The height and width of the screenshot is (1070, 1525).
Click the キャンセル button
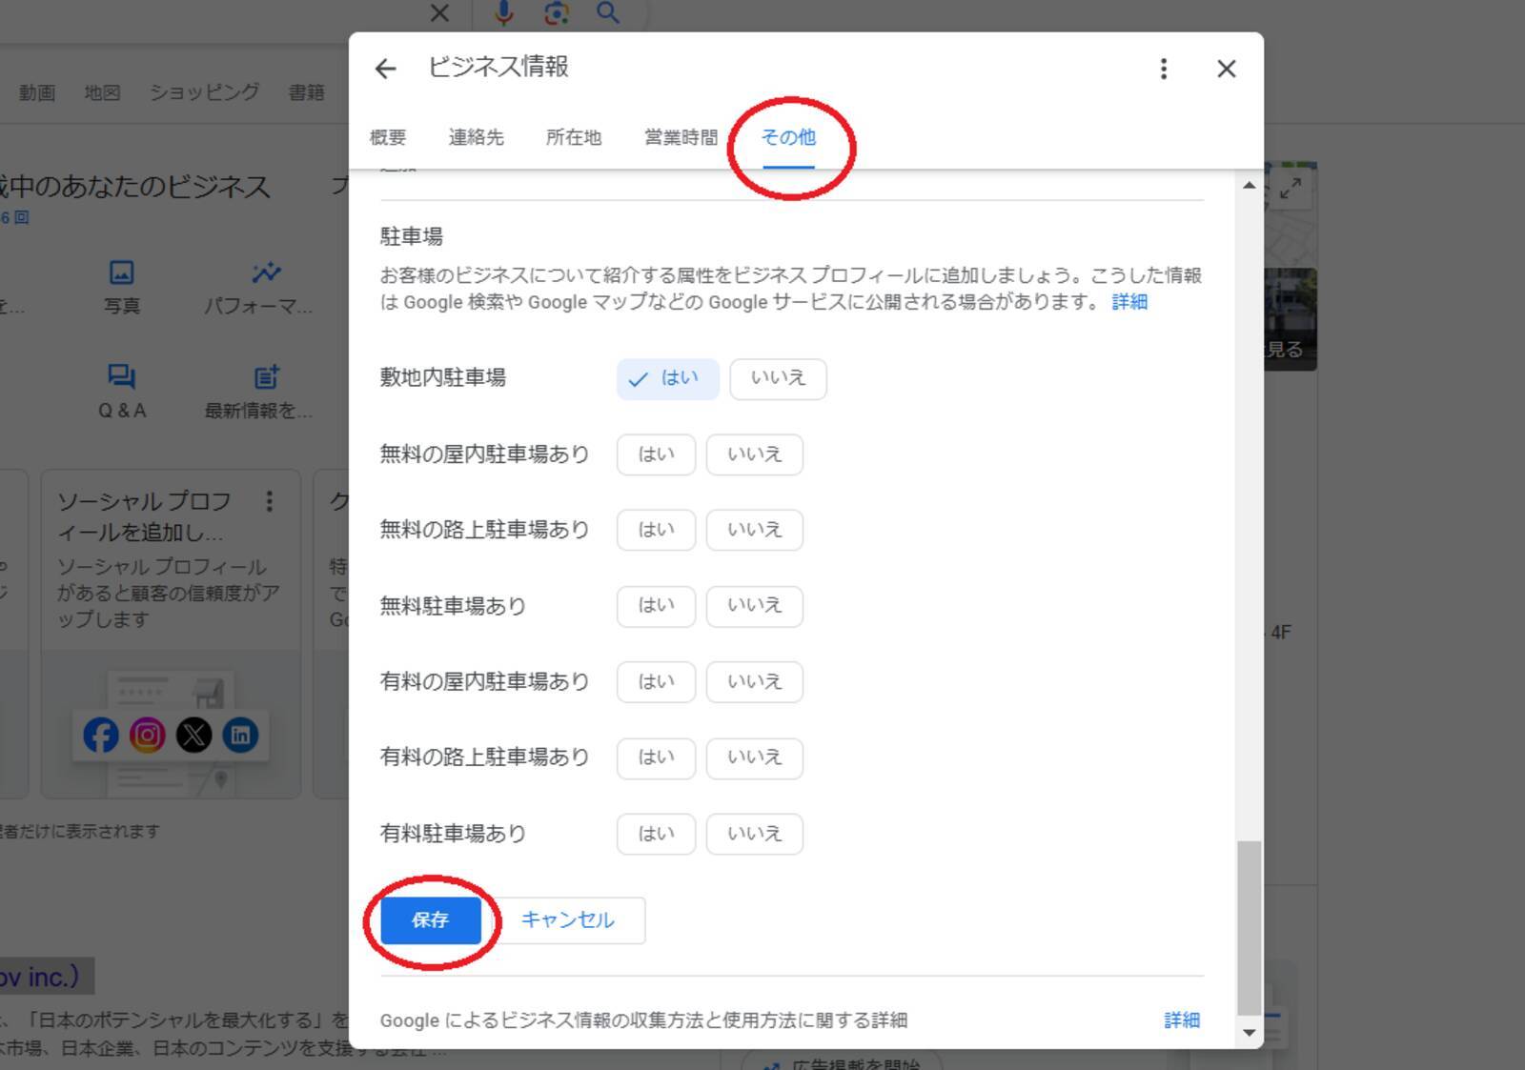pyautogui.click(x=568, y=920)
